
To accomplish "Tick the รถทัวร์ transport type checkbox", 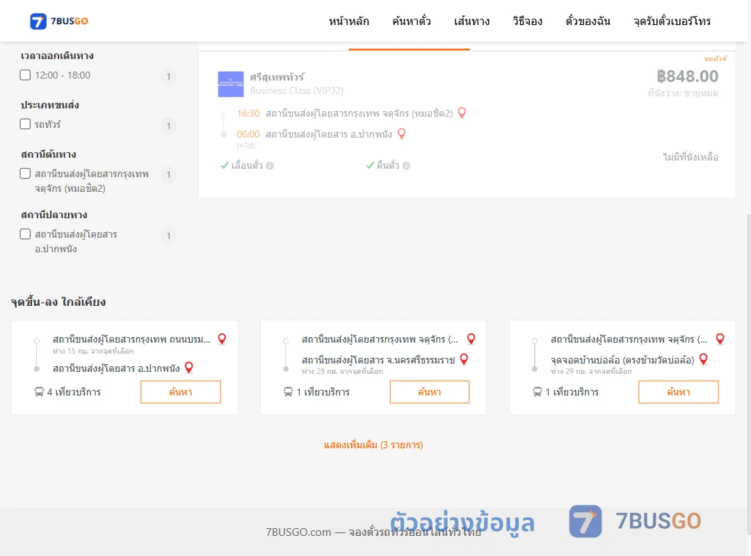I will pos(26,124).
